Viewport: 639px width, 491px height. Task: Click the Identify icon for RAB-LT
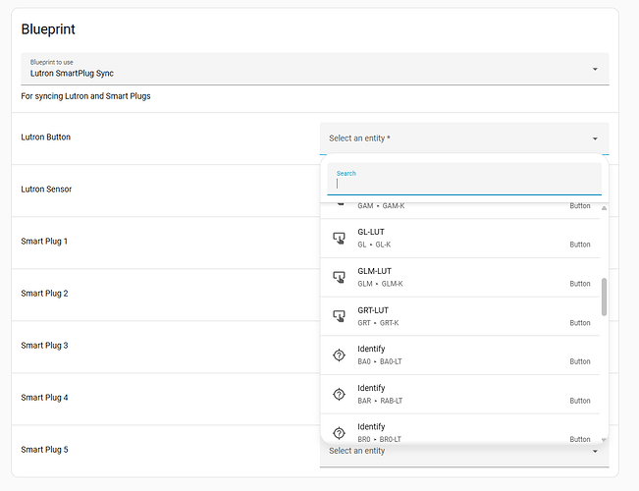[339, 395]
